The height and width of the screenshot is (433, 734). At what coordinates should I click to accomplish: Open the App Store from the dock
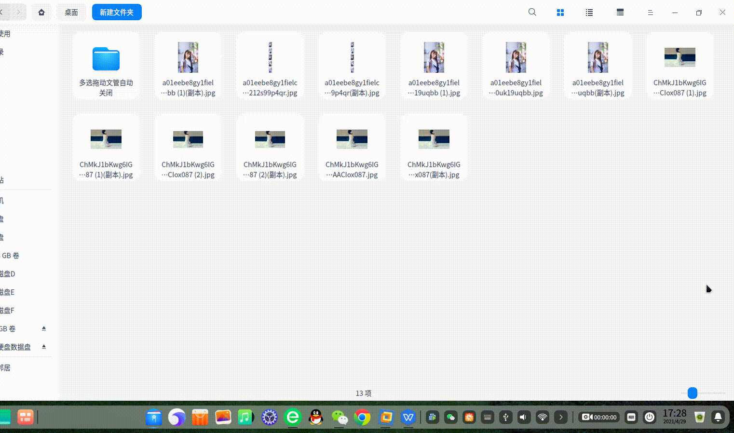200,417
